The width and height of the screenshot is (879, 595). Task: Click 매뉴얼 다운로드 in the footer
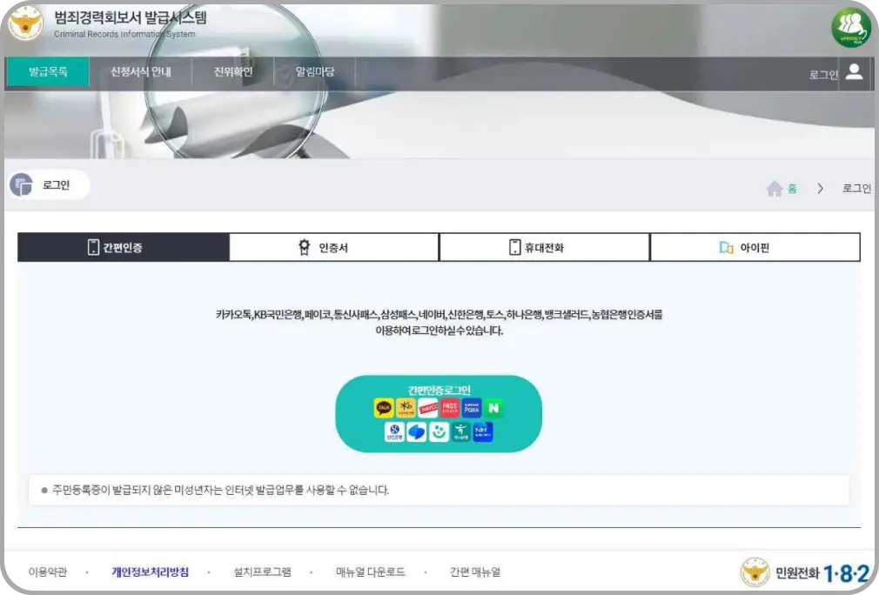tap(370, 572)
